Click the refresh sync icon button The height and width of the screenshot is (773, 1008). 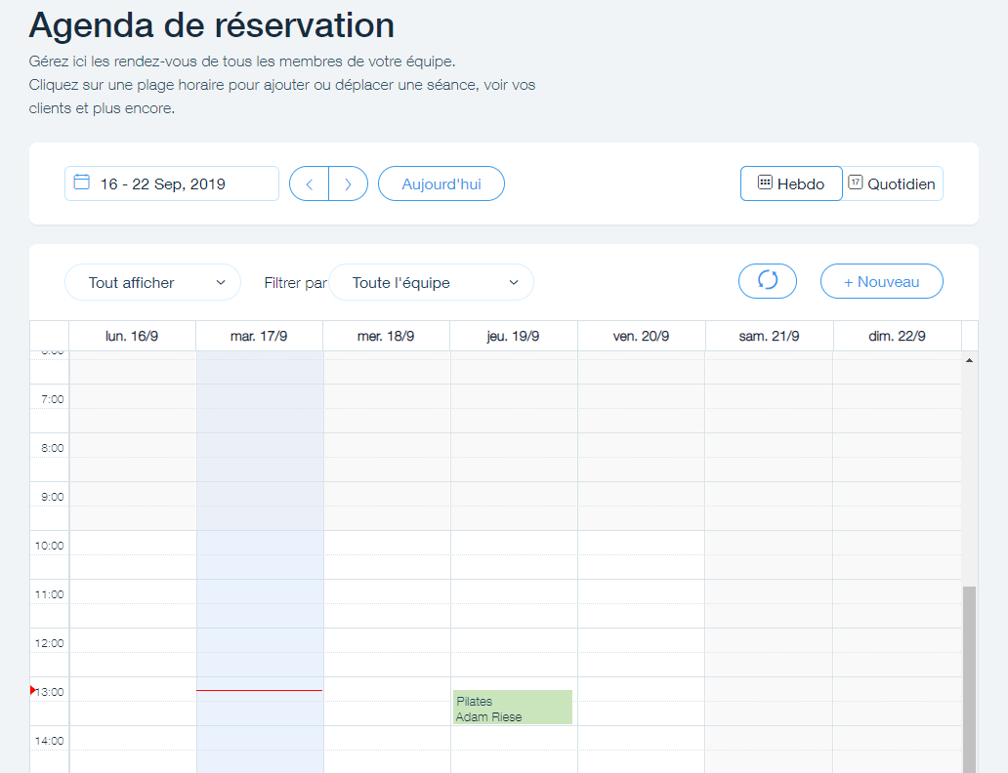(768, 281)
